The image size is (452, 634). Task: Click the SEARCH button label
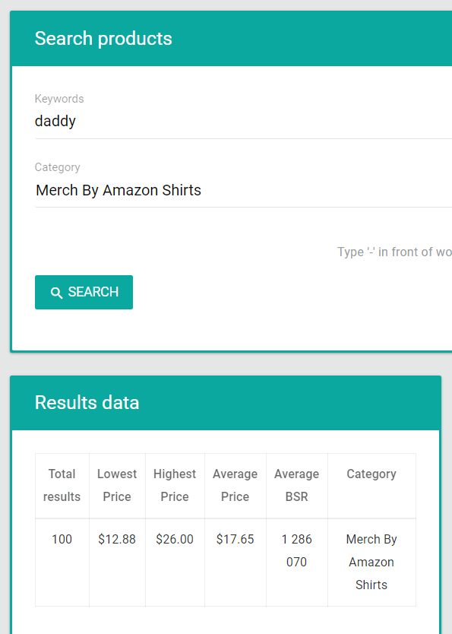(93, 292)
